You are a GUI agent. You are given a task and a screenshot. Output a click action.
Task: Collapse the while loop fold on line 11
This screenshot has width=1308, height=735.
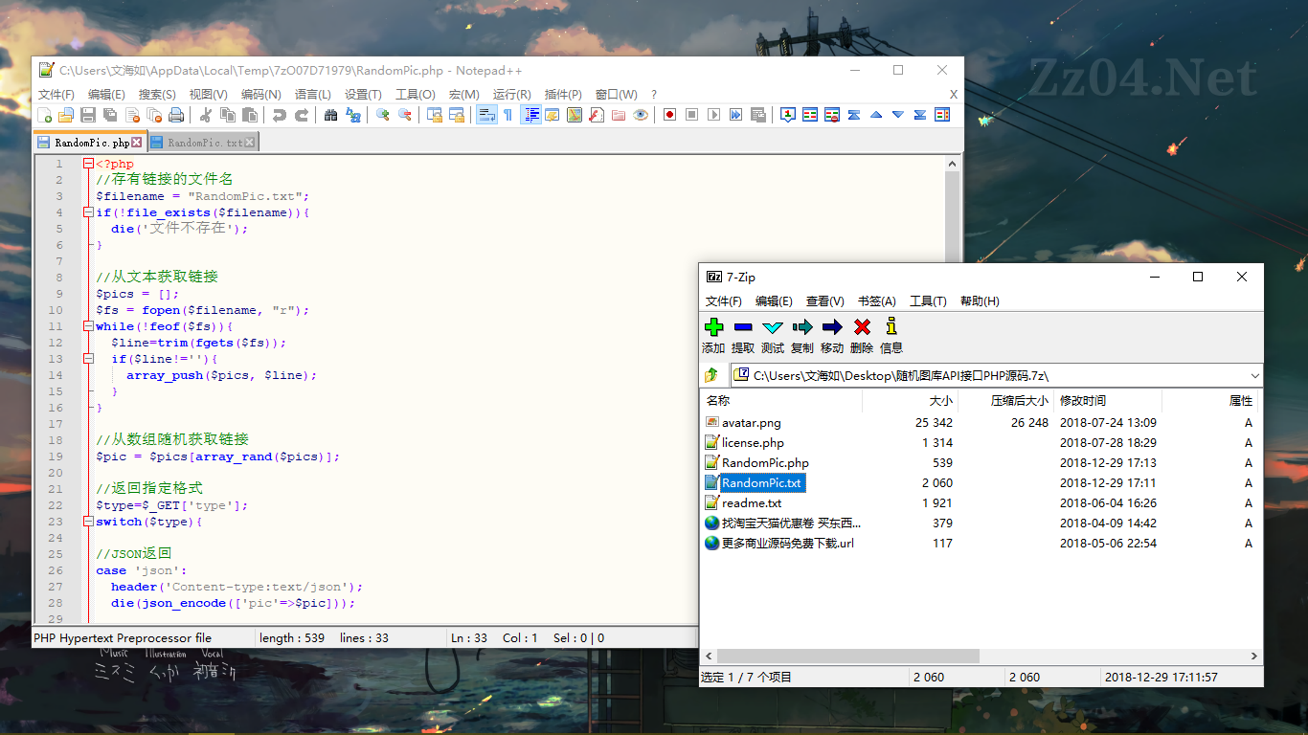pyautogui.click(x=88, y=326)
